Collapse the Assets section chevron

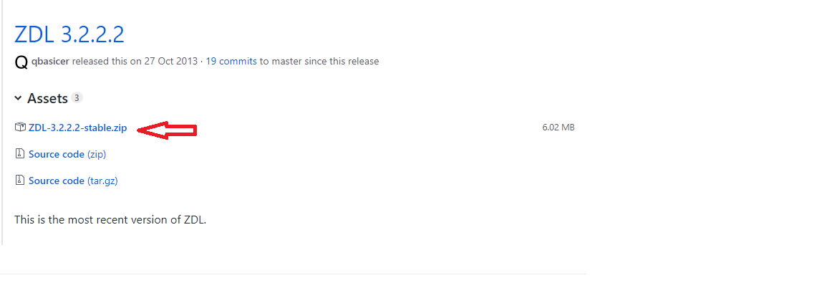click(18, 98)
